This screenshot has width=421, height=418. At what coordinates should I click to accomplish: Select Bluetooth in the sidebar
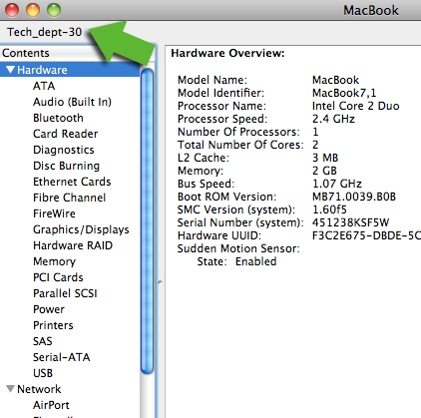(58, 118)
